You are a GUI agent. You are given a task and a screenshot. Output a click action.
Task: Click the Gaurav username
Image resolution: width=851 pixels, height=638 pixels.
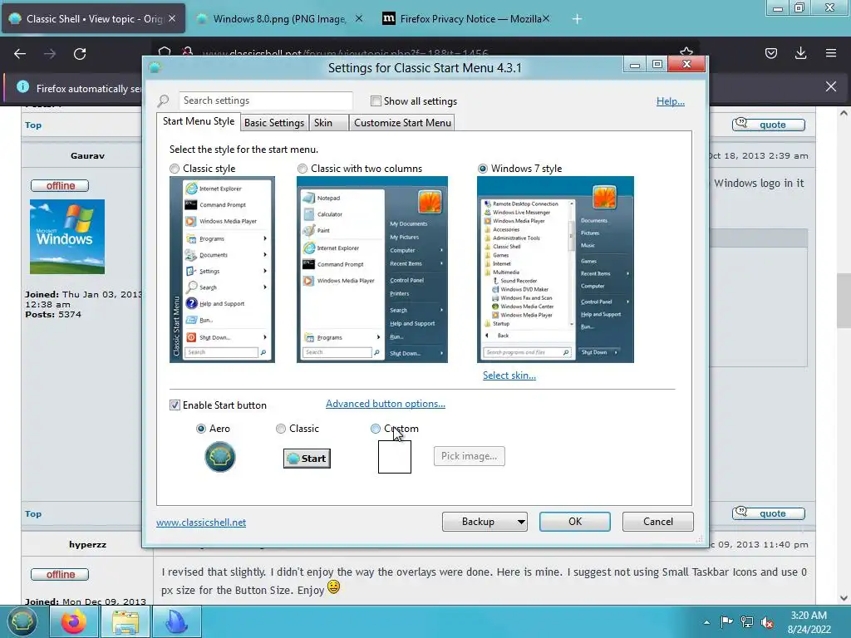click(x=87, y=155)
